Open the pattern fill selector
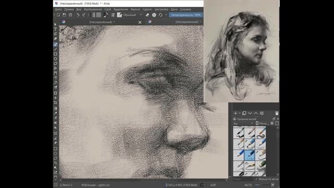The height and width of the screenshot is (188, 334). (x=99, y=15)
